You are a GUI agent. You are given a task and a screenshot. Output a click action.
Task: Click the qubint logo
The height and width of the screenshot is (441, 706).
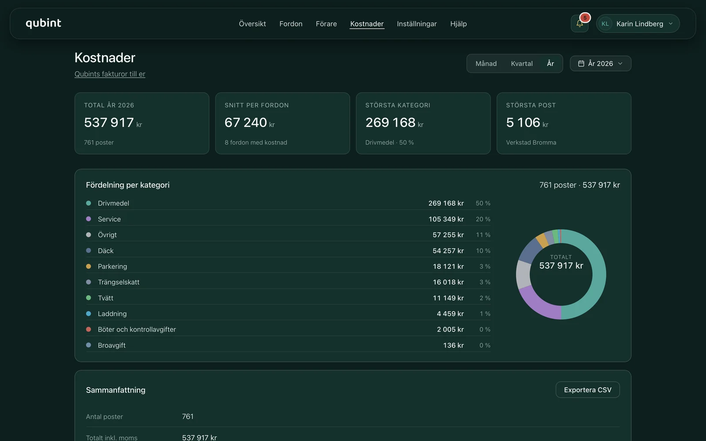pyautogui.click(x=43, y=23)
